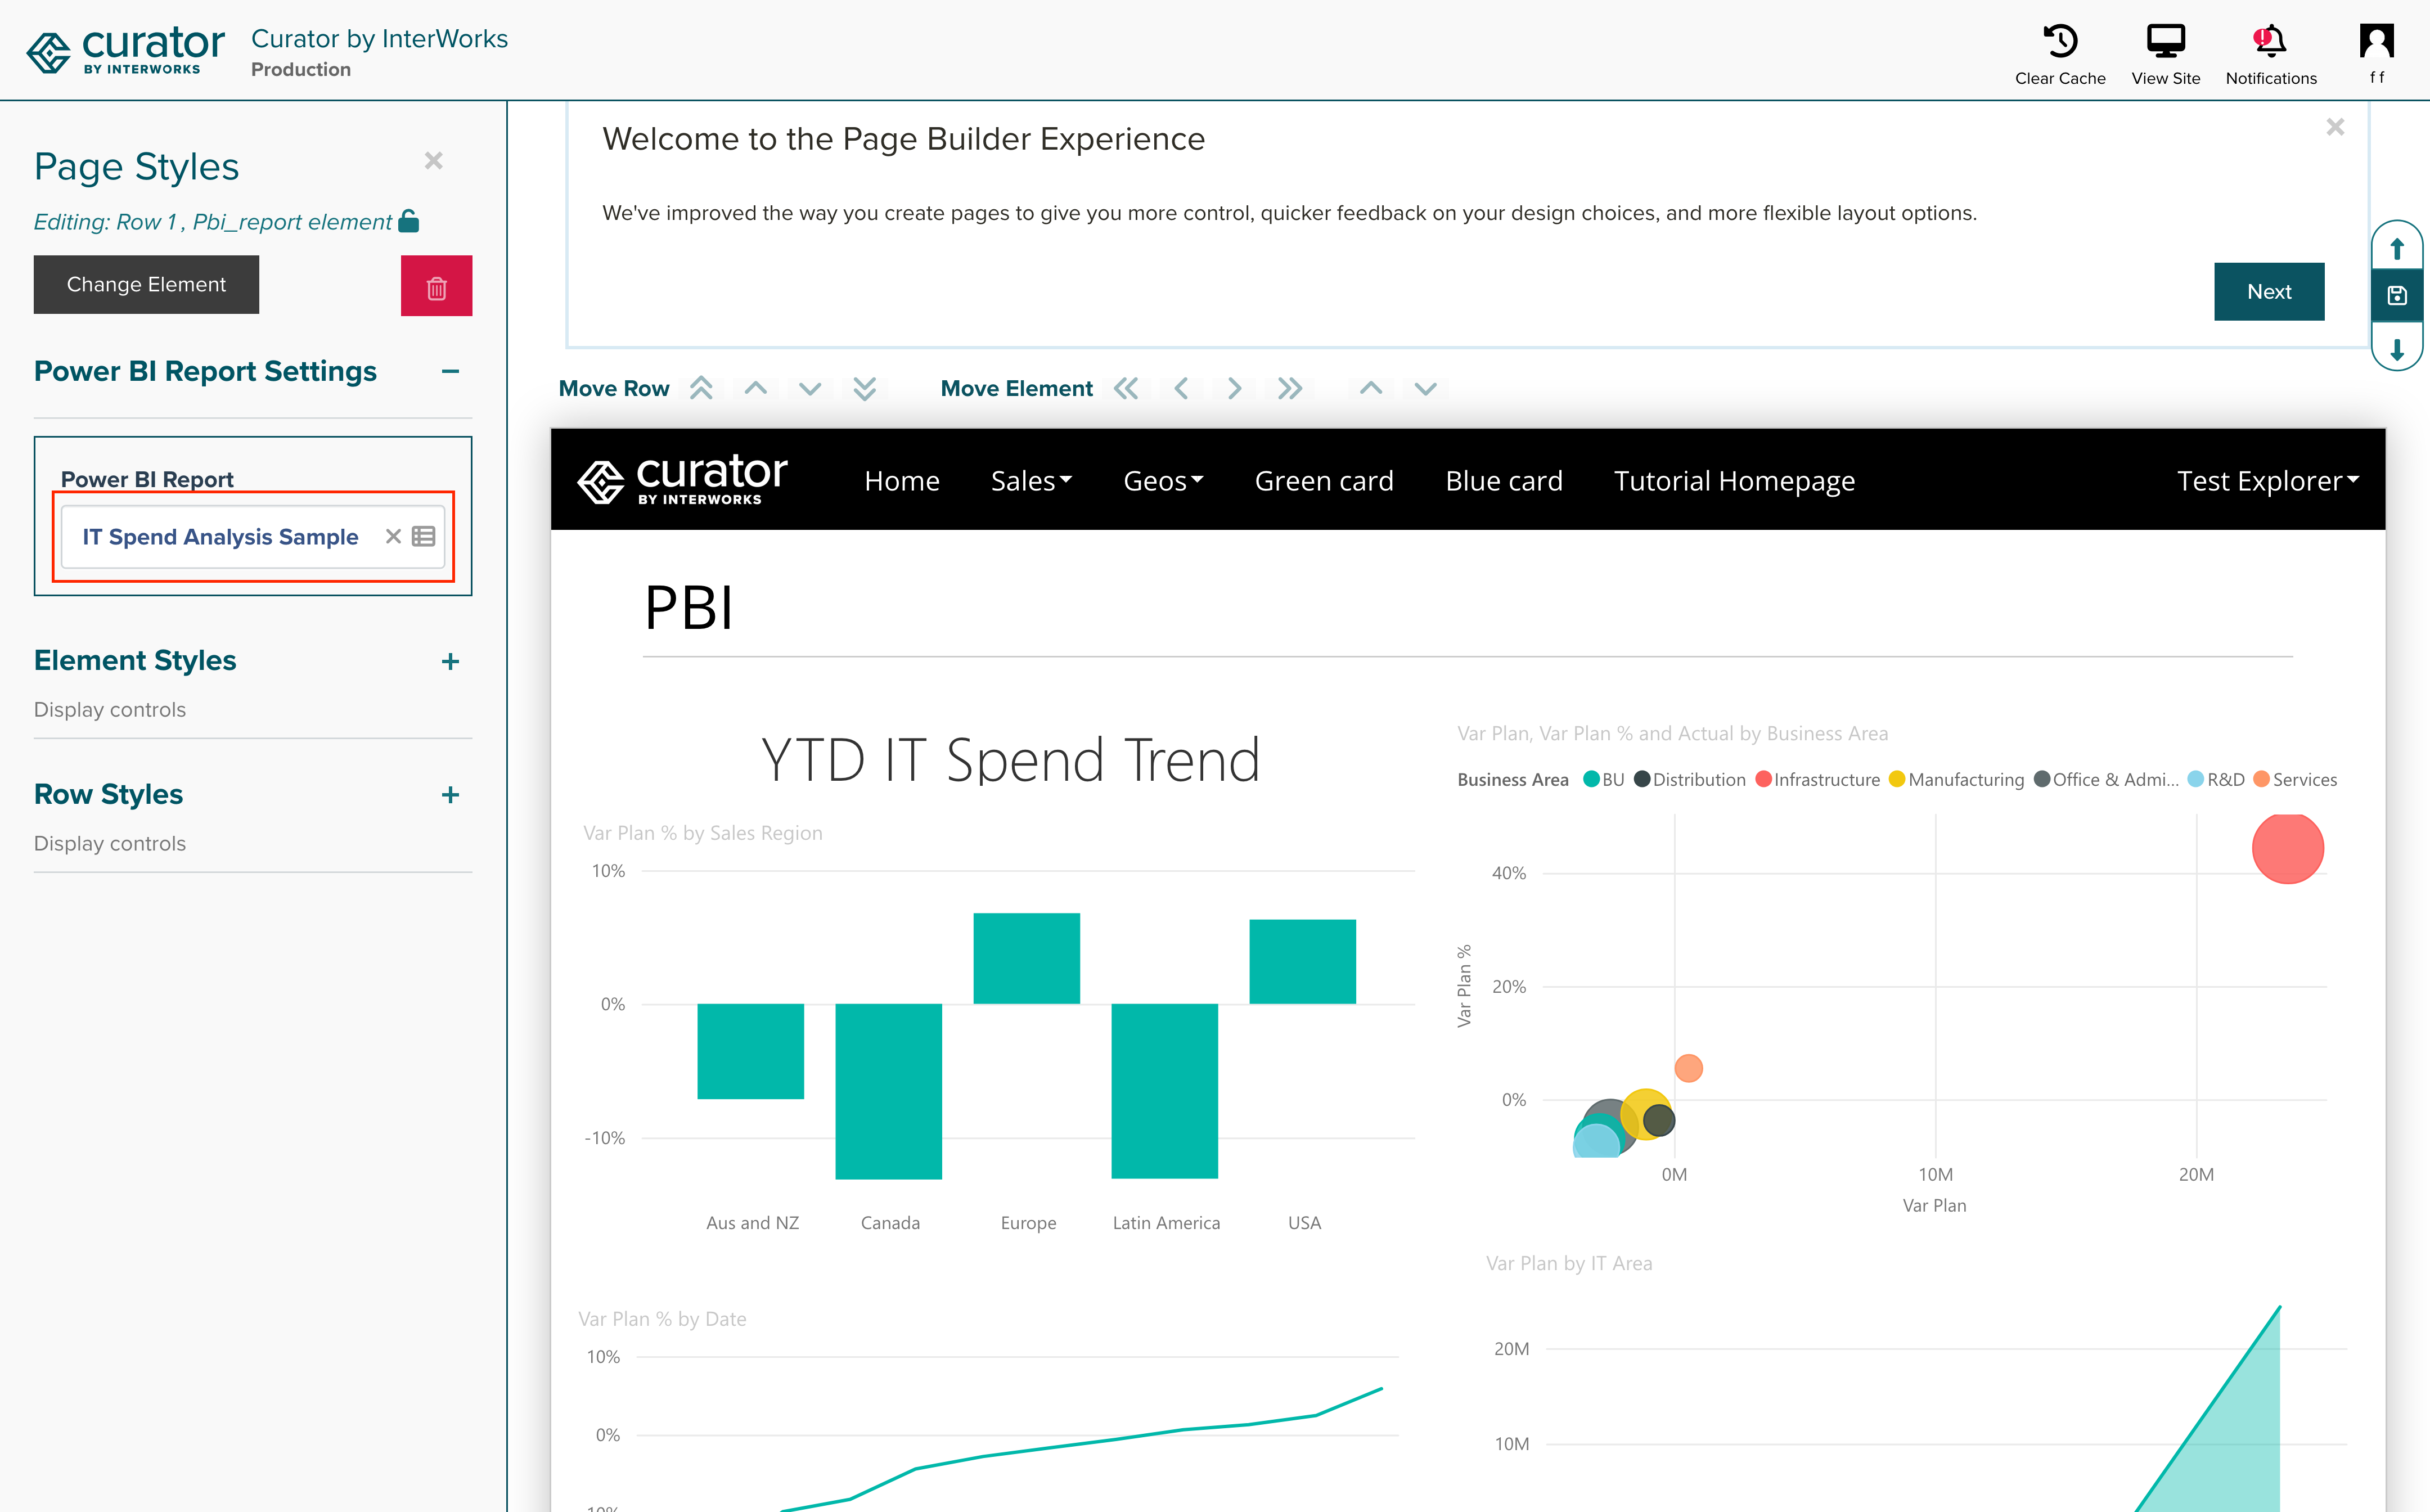Expand the Geos menu

1163,480
